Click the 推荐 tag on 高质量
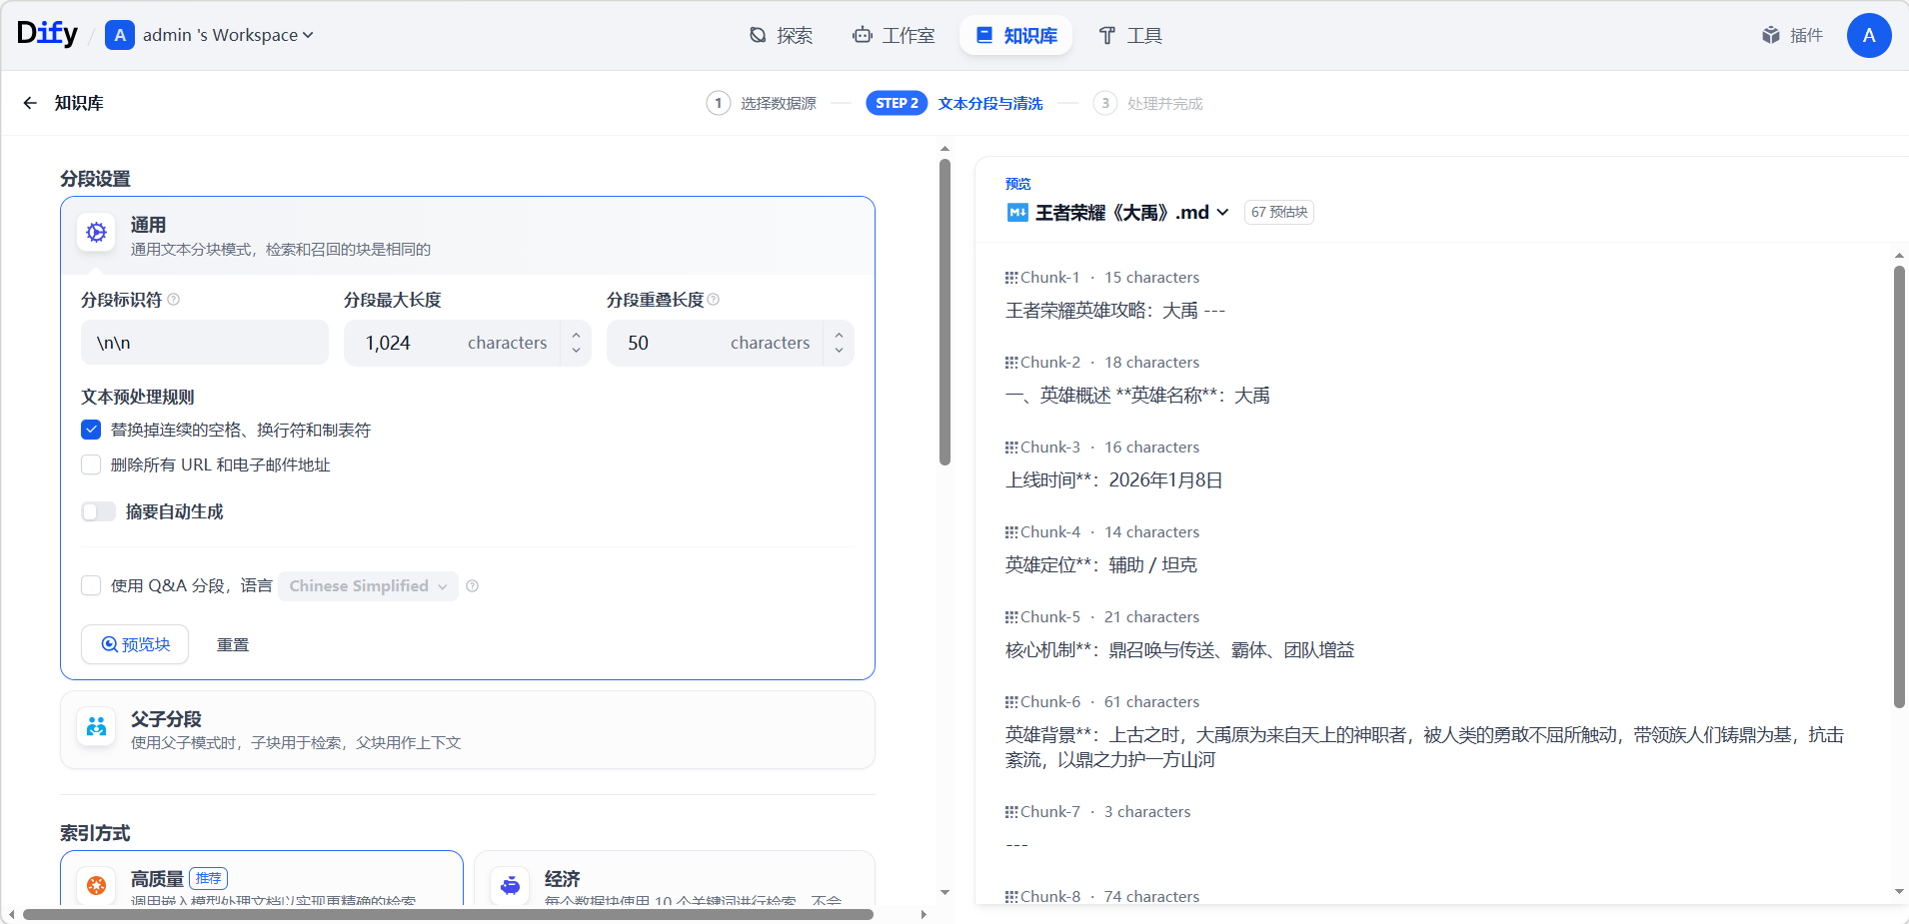1909x924 pixels. pos(209,878)
